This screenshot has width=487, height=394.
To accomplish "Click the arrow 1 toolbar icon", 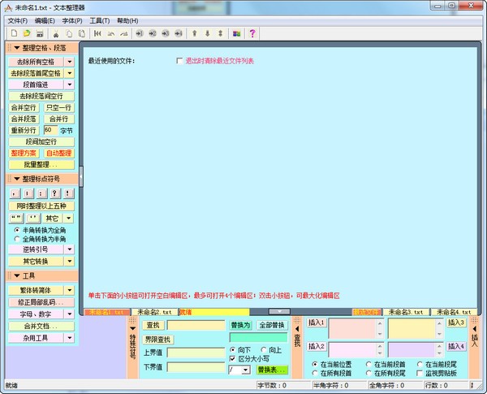I will coord(140,33).
